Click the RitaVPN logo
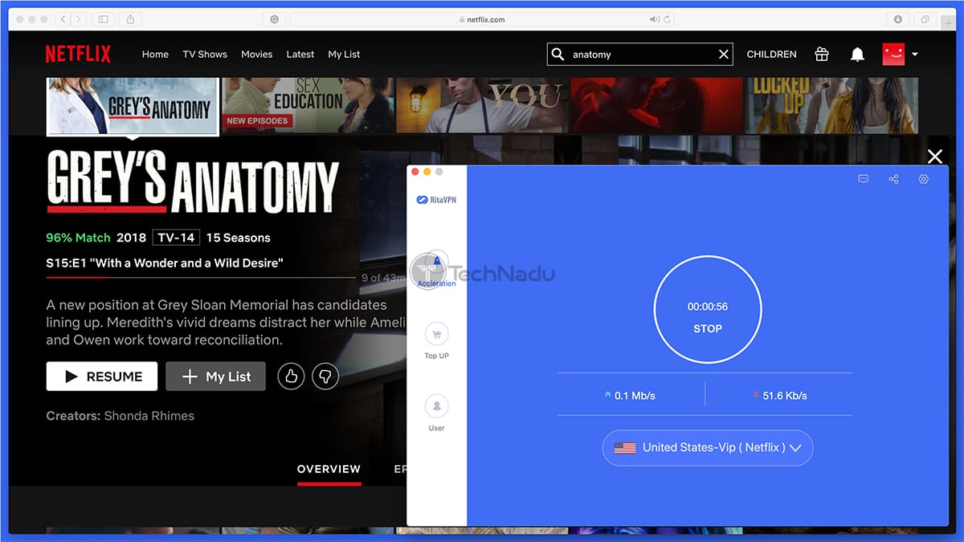The height and width of the screenshot is (542, 964). pyautogui.click(x=436, y=200)
